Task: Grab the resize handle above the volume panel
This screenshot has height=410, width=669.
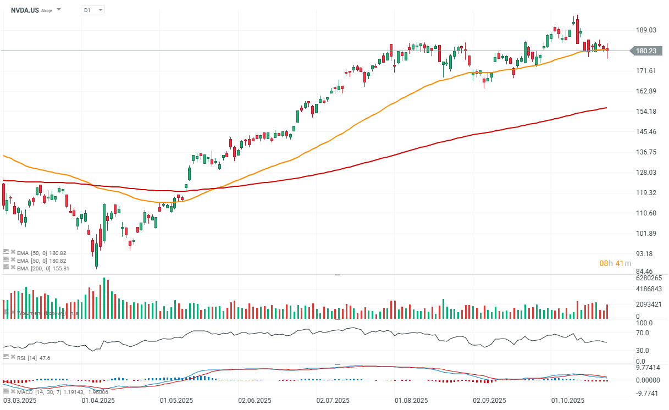Action: (x=337, y=274)
